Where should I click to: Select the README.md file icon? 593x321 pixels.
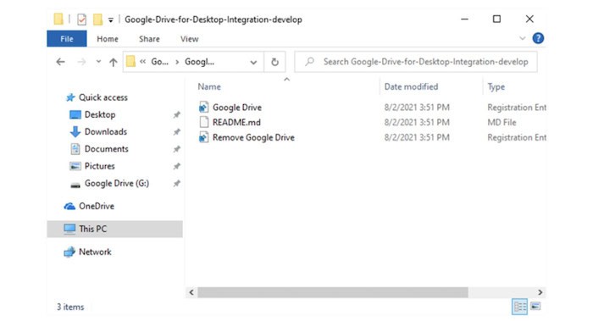tap(204, 122)
